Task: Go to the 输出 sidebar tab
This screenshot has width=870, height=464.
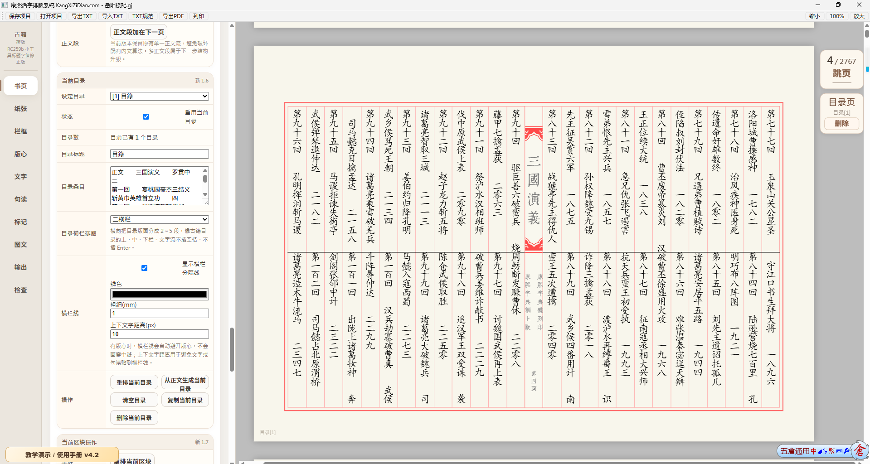Action: tap(20, 267)
